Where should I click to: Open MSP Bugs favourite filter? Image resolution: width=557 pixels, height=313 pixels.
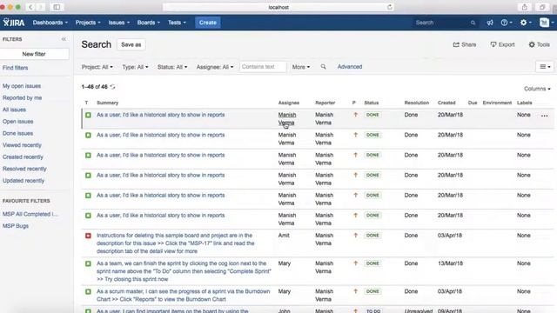point(16,226)
